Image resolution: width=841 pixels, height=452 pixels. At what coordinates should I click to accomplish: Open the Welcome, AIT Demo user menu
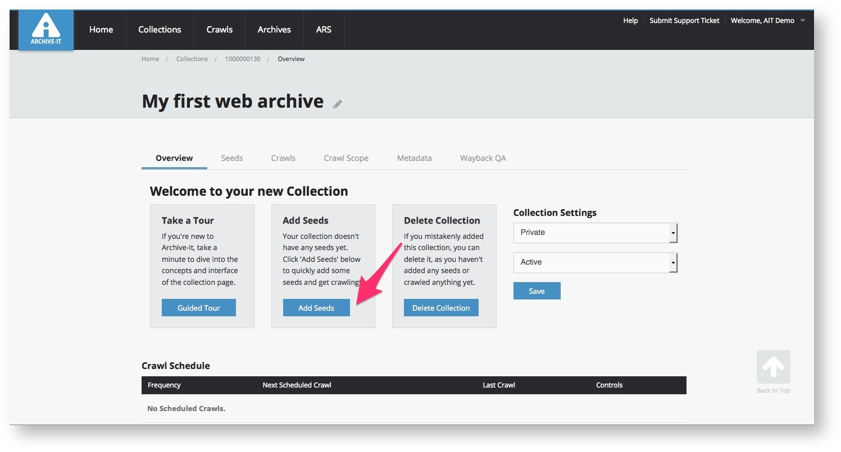point(767,21)
